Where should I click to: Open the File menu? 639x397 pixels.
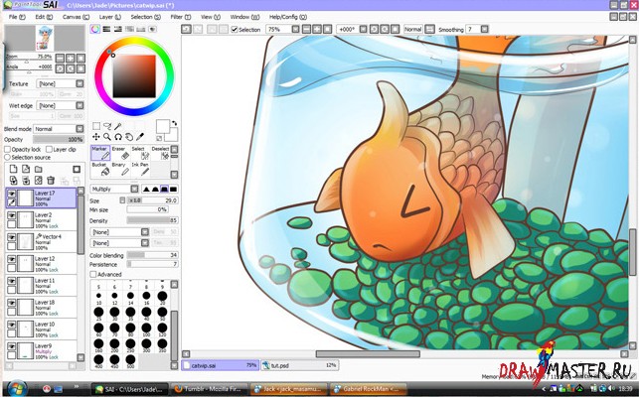tap(17, 17)
